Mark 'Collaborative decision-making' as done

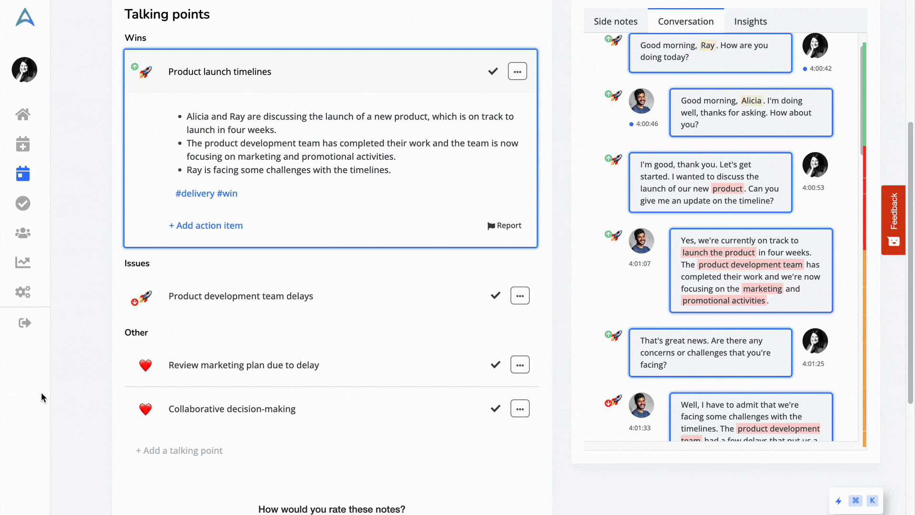point(495,408)
